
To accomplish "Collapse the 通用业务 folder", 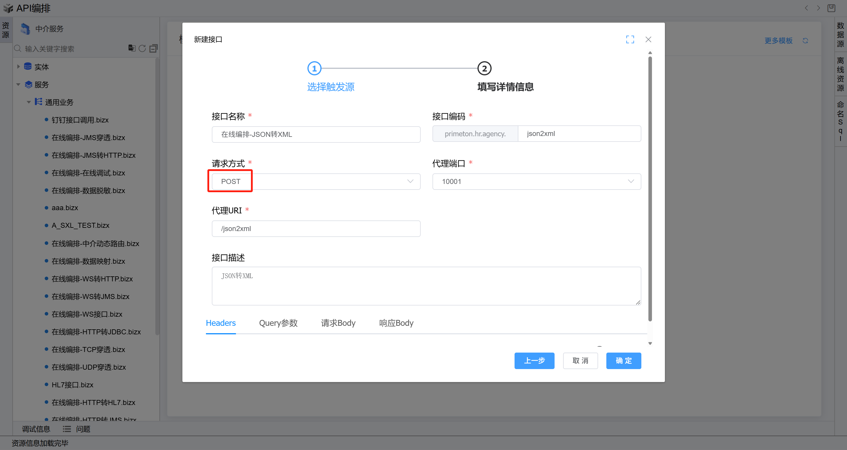I will click(x=29, y=102).
